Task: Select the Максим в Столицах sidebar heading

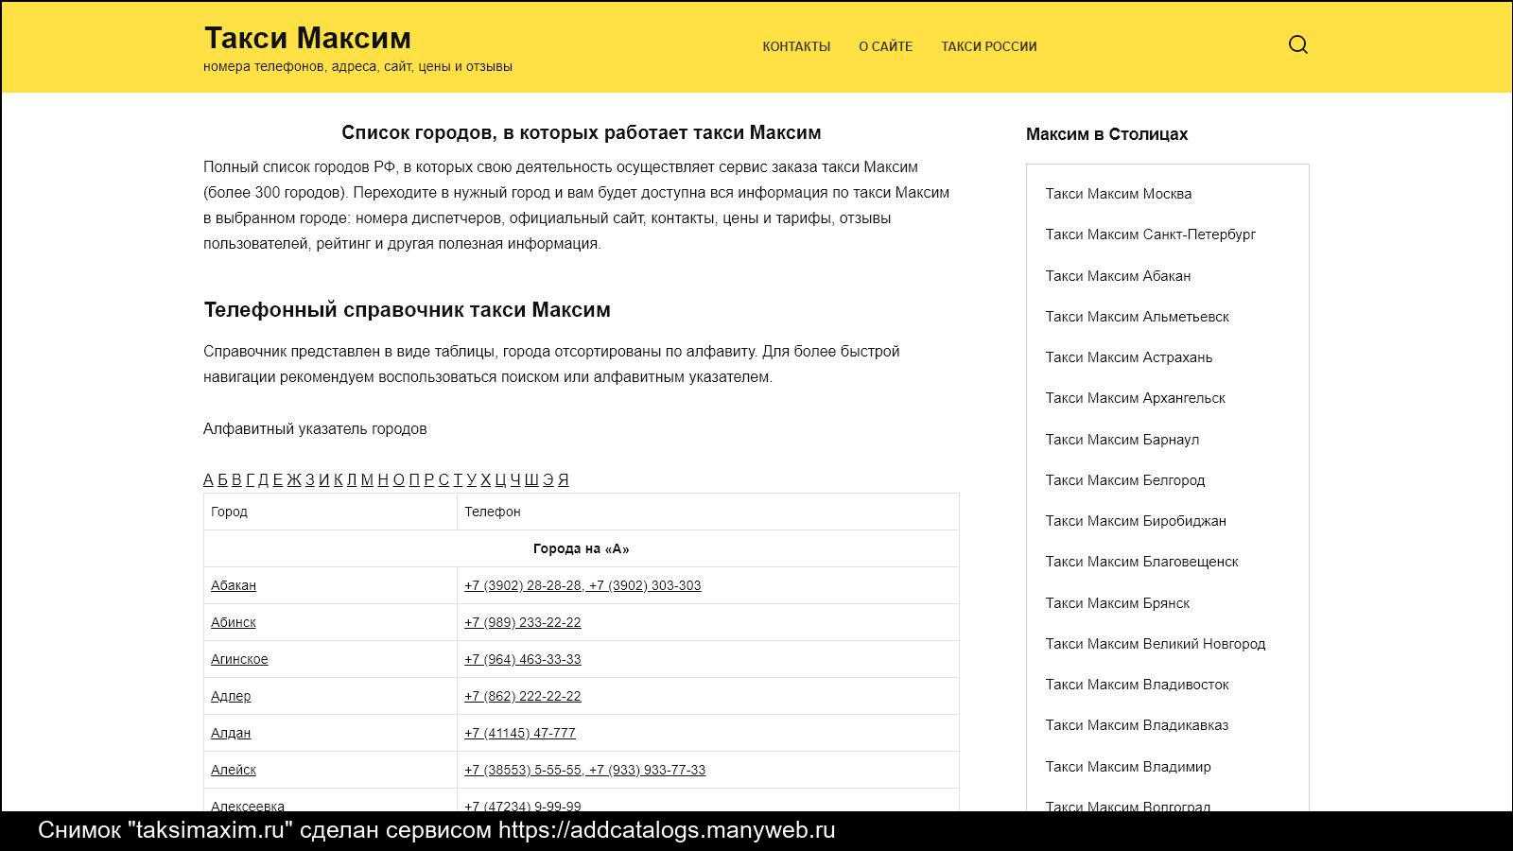Action: (1106, 134)
